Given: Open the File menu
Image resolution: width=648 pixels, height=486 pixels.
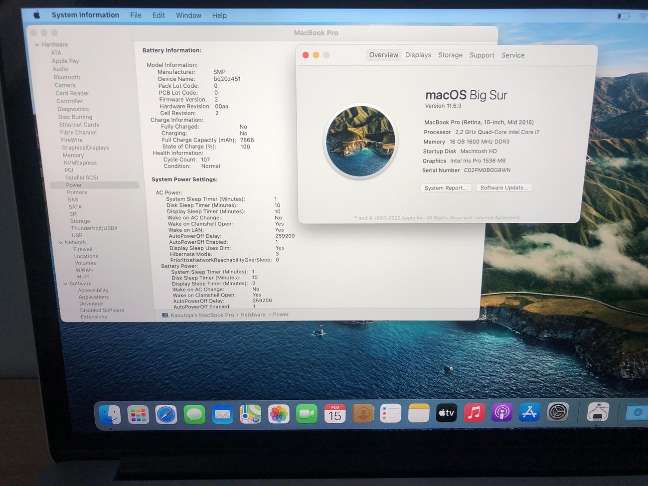Looking at the screenshot, I should pos(136,15).
